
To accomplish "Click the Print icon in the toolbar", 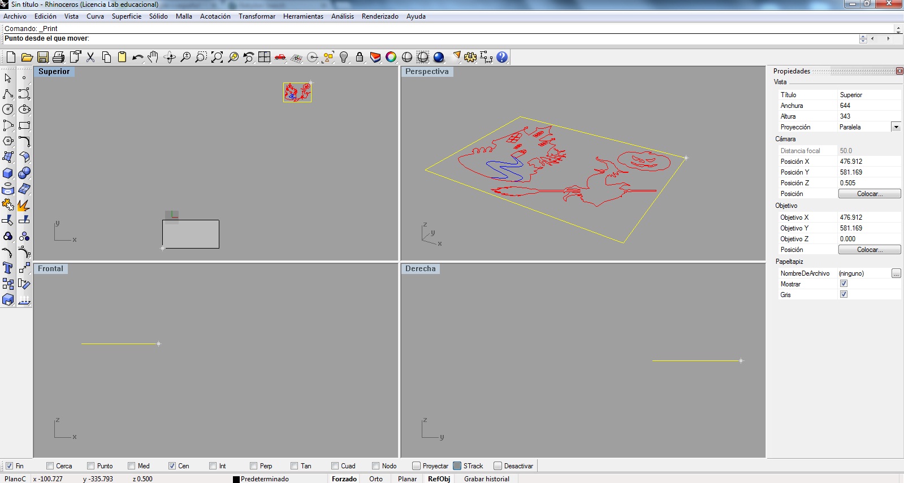I will [x=58, y=57].
